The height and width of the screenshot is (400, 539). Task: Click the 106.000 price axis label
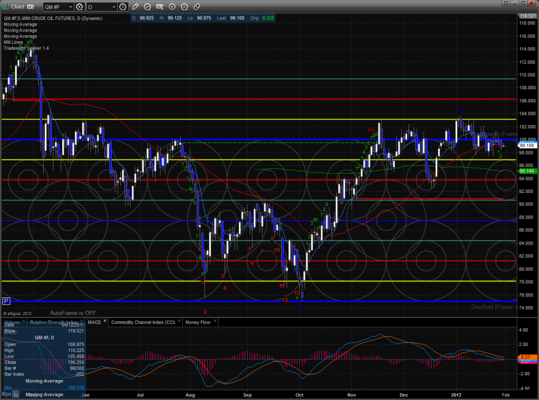(x=527, y=101)
